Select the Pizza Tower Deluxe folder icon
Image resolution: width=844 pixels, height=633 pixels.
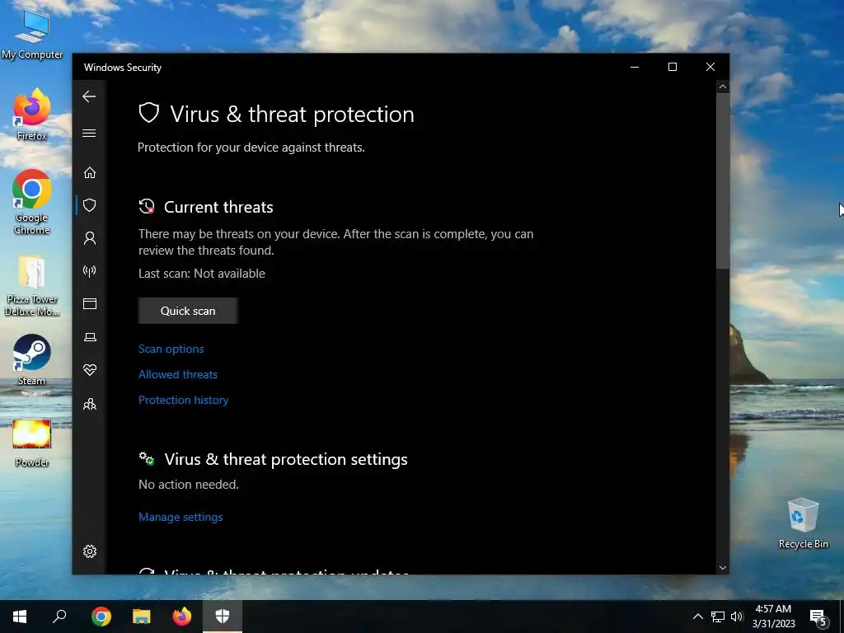(32, 286)
